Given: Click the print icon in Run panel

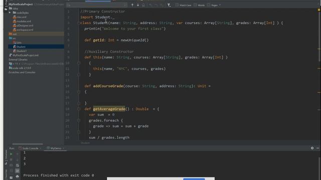Looking at the screenshot, I should tap(18, 176).
